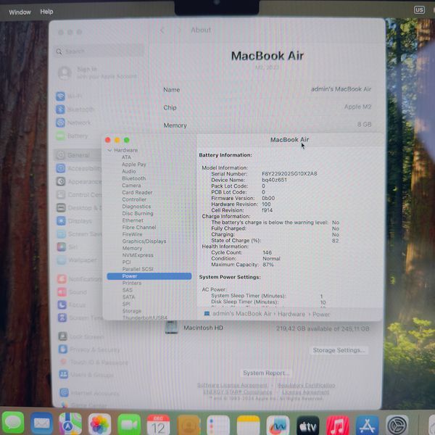Open Notifications settings pane
This screenshot has height=435, width=435.
(79, 279)
